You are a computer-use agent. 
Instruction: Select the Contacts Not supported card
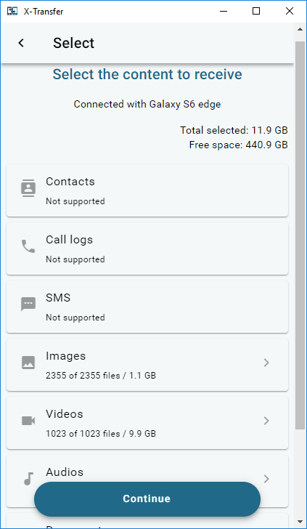point(147,190)
